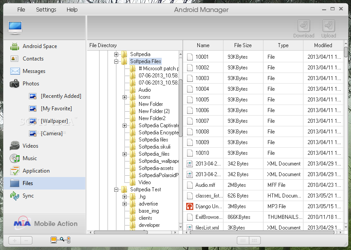Select the base_img folder in tree

[x=149, y=211]
